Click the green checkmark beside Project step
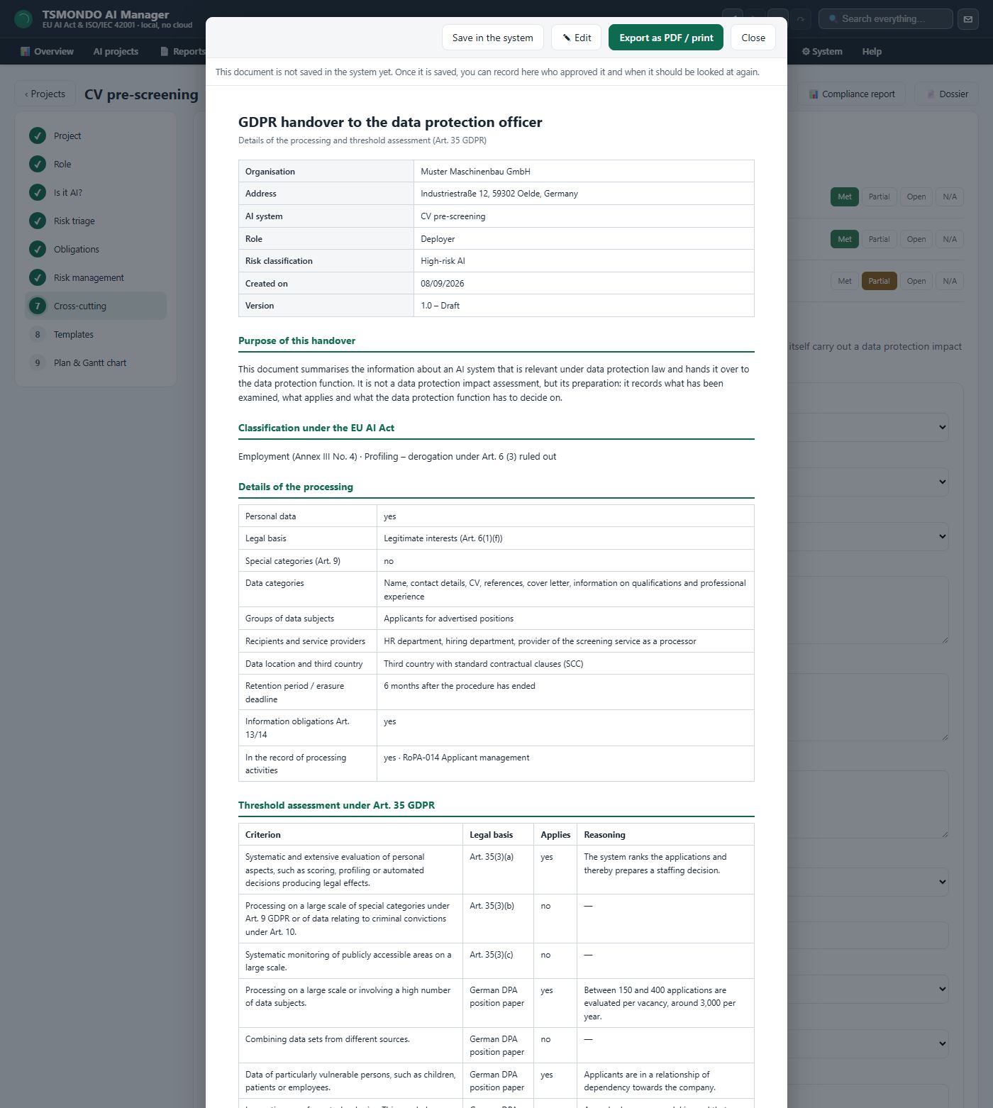The image size is (993, 1108). pyautogui.click(x=38, y=135)
